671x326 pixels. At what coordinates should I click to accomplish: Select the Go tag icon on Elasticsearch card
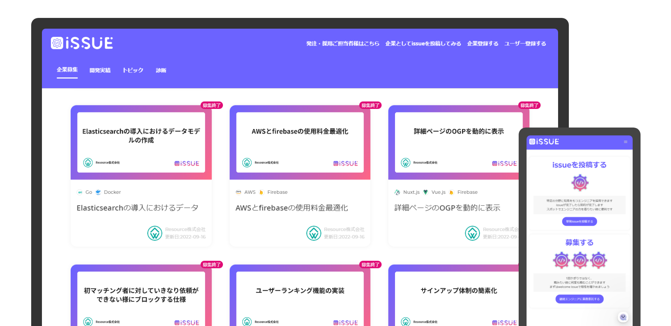tap(80, 192)
